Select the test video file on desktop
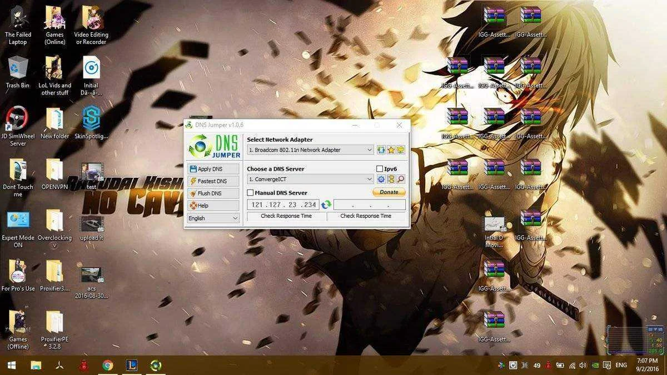The height and width of the screenshot is (375, 667). 91,177
